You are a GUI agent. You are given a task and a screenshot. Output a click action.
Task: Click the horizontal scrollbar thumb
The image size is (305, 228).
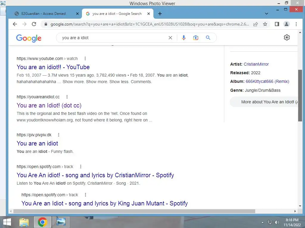[x=134, y=211]
